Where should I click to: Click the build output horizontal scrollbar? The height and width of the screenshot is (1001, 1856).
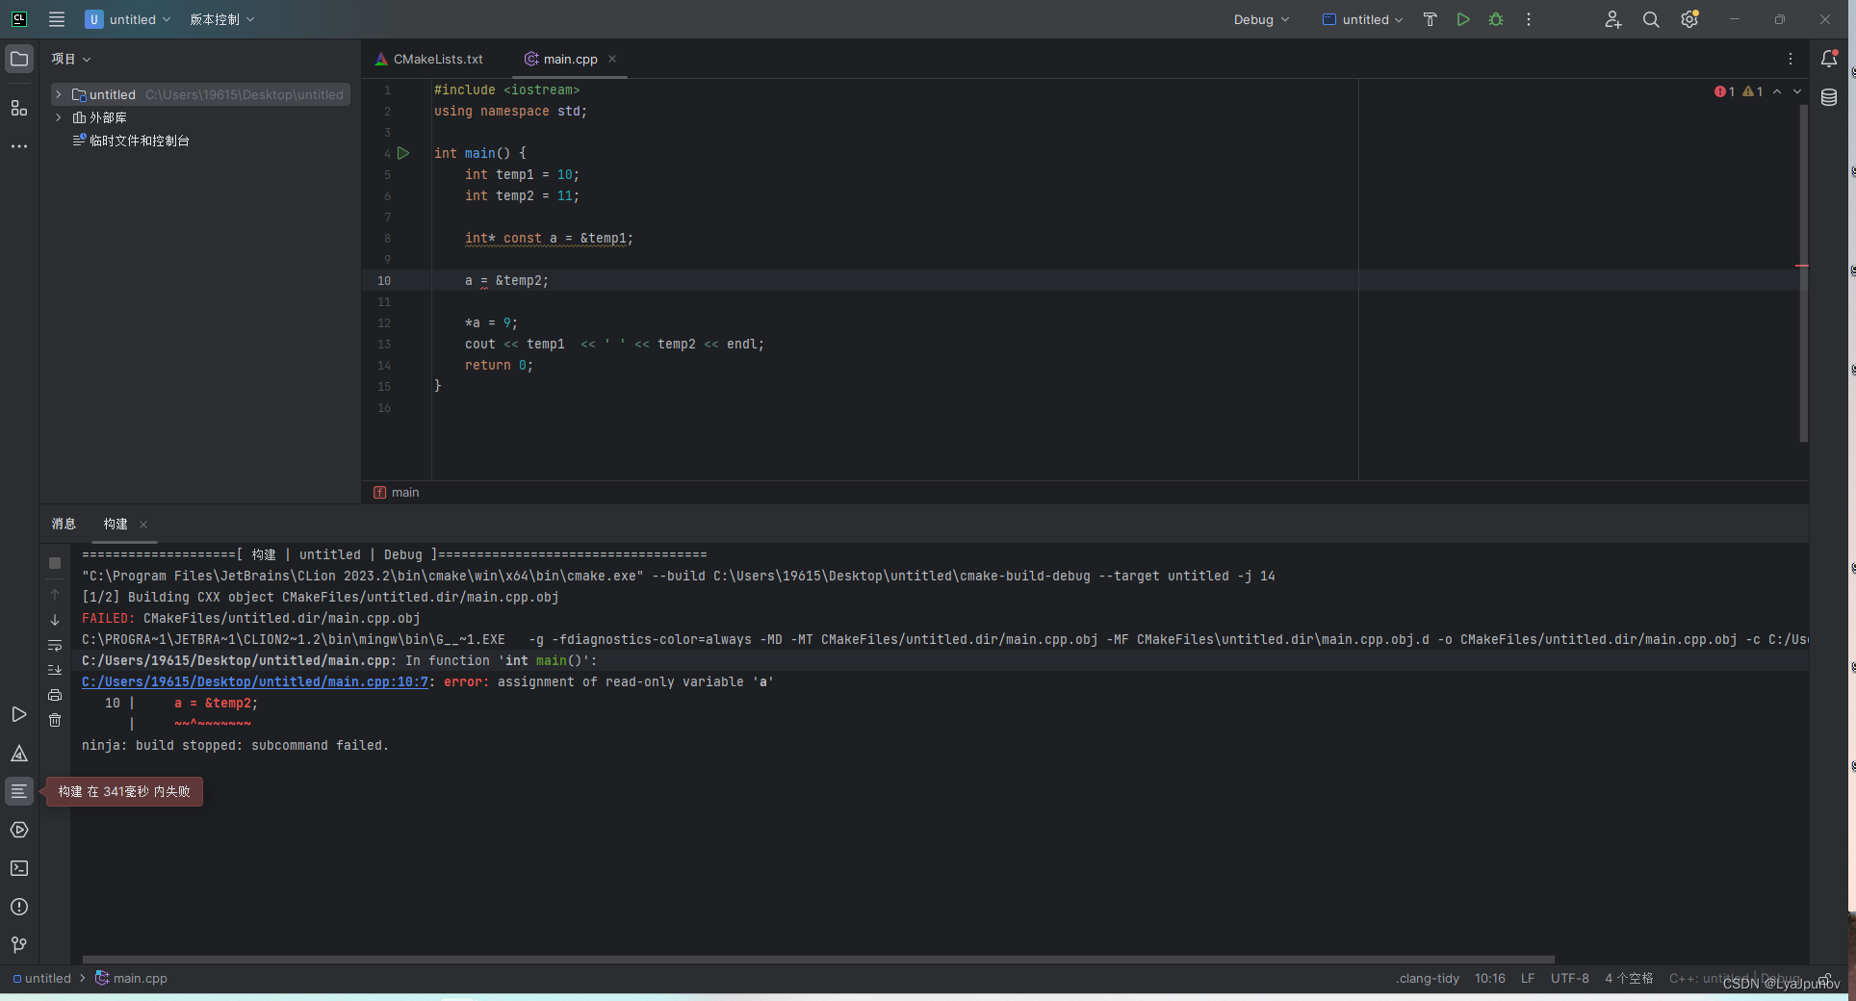[x=818, y=960]
